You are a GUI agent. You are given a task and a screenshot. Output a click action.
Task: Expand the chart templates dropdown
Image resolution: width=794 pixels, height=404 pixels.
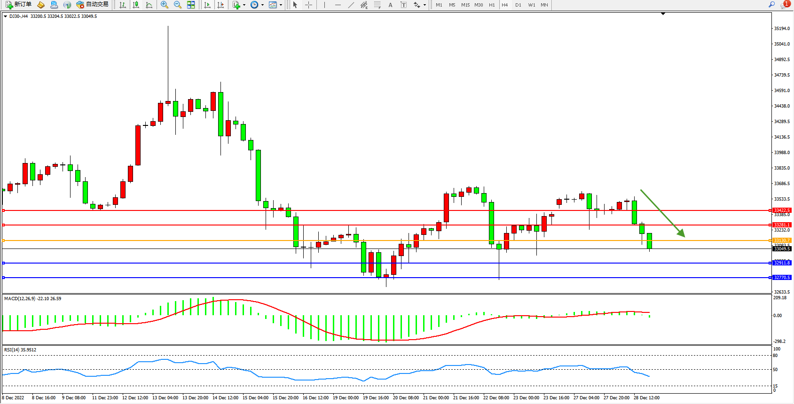[x=281, y=5]
